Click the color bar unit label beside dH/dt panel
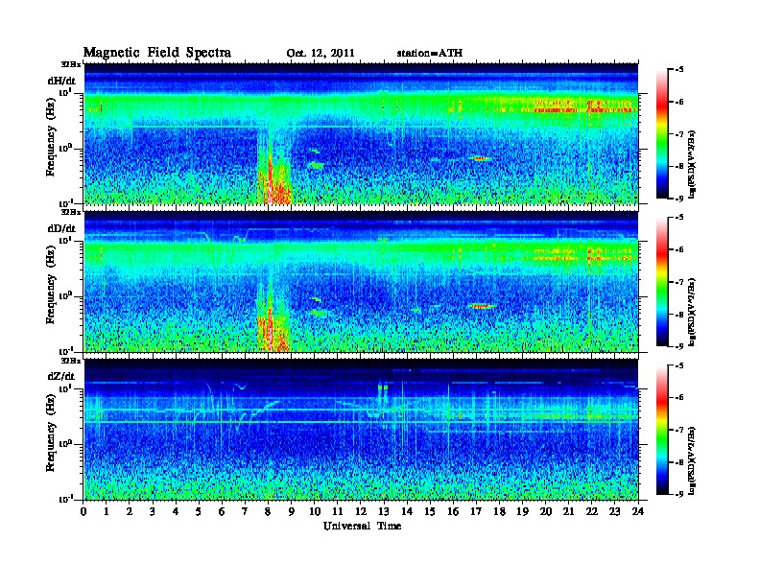 [692, 164]
